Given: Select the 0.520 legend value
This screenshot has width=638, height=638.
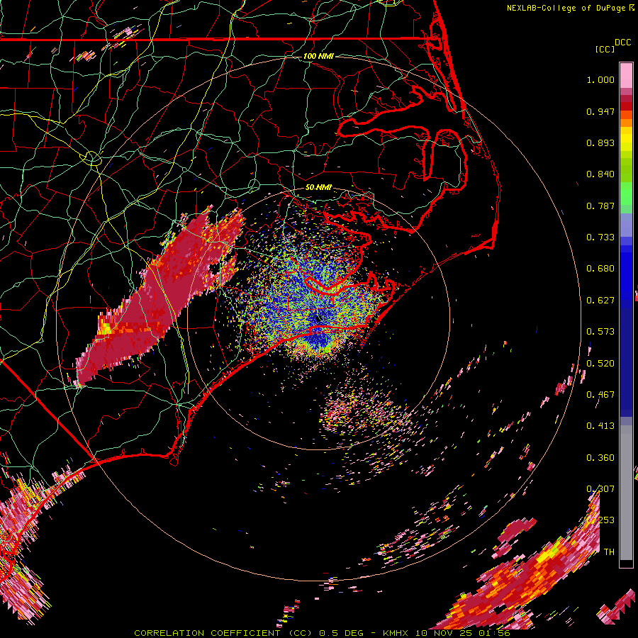Looking at the screenshot, I should [600, 364].
